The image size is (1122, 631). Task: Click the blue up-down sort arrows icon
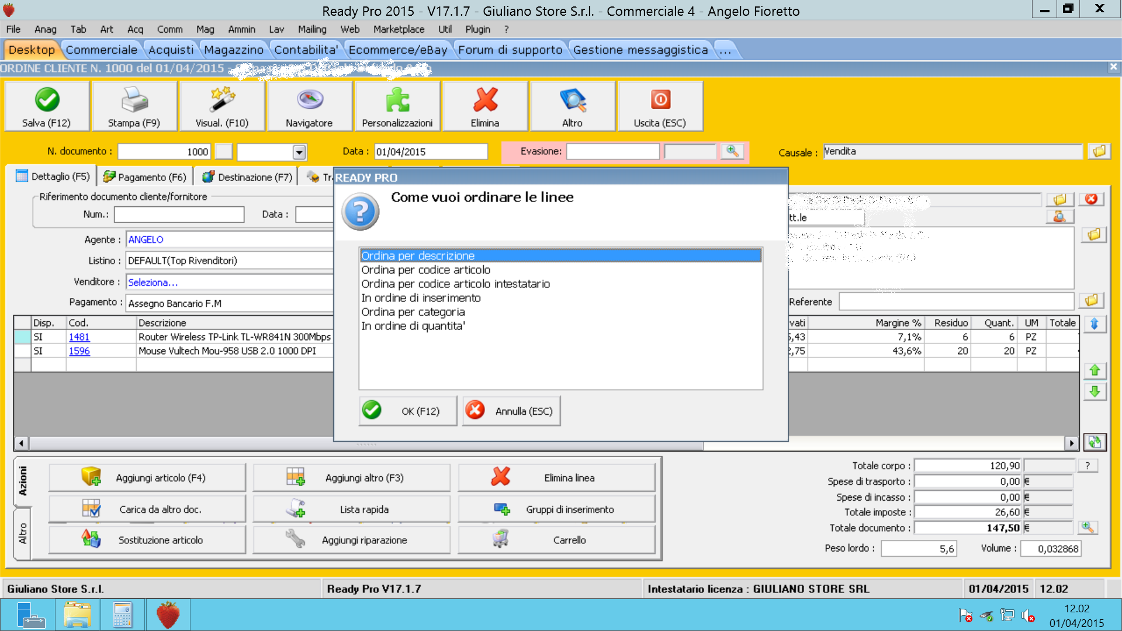[x=1095, y=323]
